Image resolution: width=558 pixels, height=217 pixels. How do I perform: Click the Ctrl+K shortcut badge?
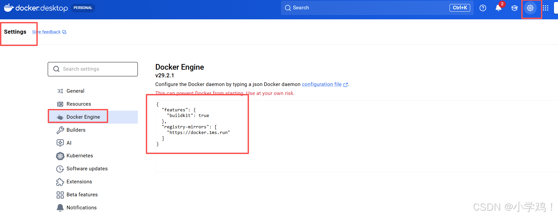click(460, 8)
